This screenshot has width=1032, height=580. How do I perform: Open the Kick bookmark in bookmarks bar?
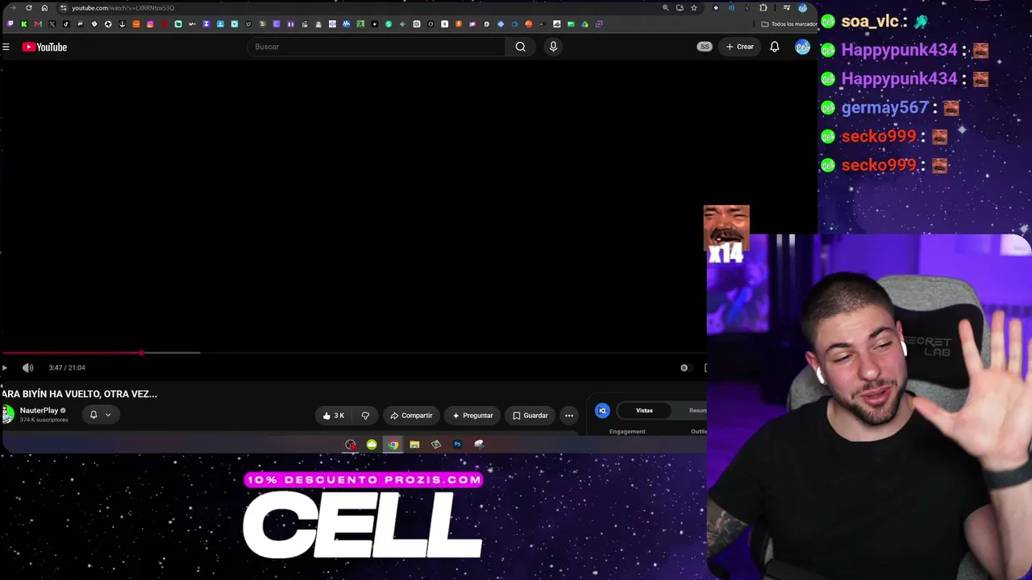pos(23,24)
